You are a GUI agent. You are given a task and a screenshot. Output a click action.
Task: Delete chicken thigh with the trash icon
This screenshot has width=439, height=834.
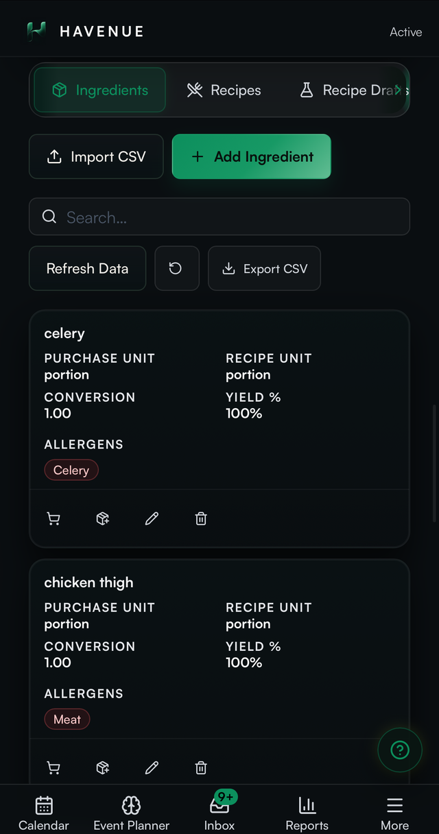201,768
